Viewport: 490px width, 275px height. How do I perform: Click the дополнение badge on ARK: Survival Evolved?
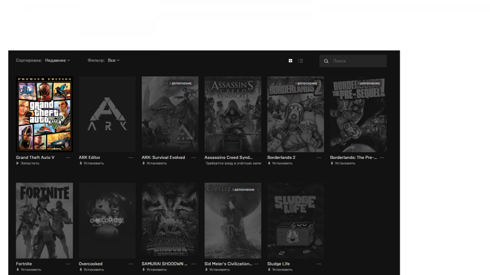181,83
